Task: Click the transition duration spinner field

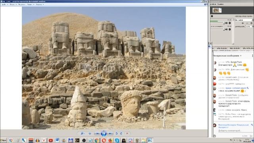Action: coord(250,27)
